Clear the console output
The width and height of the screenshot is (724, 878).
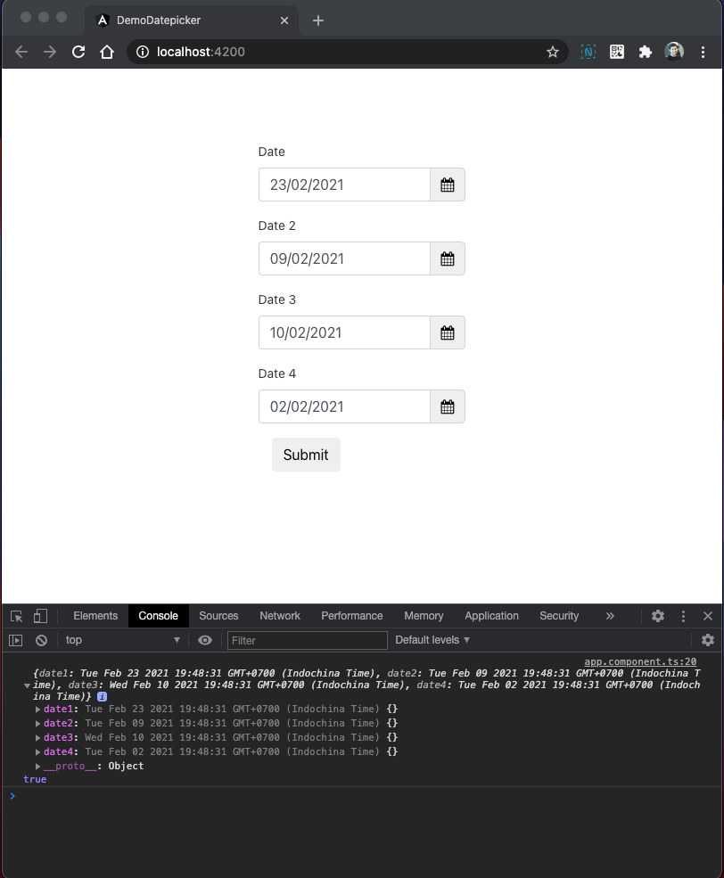click(x=41, y=640)
